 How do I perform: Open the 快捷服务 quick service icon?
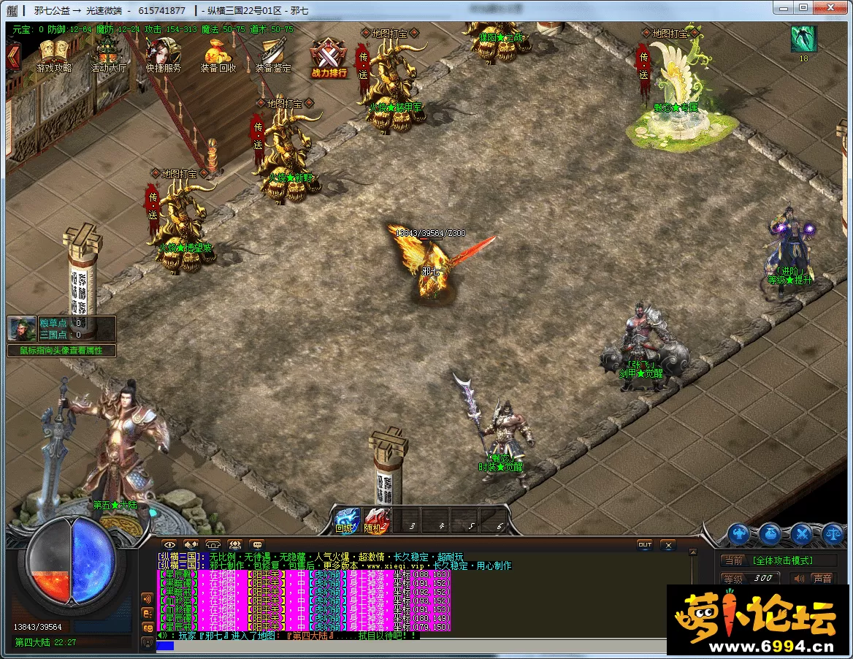point(163,56)
